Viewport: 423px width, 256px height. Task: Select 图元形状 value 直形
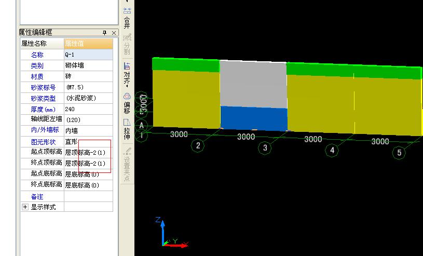click(88, 142)
